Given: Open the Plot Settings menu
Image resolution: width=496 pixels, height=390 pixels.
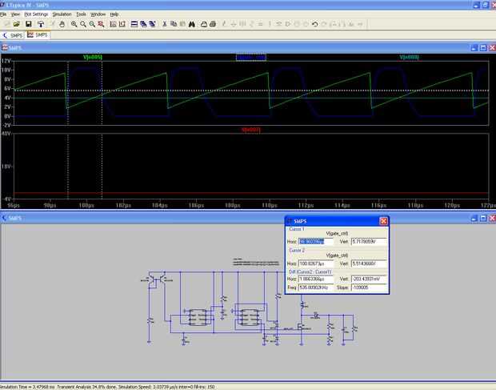Looking at the screenshot, I should 36,14.
